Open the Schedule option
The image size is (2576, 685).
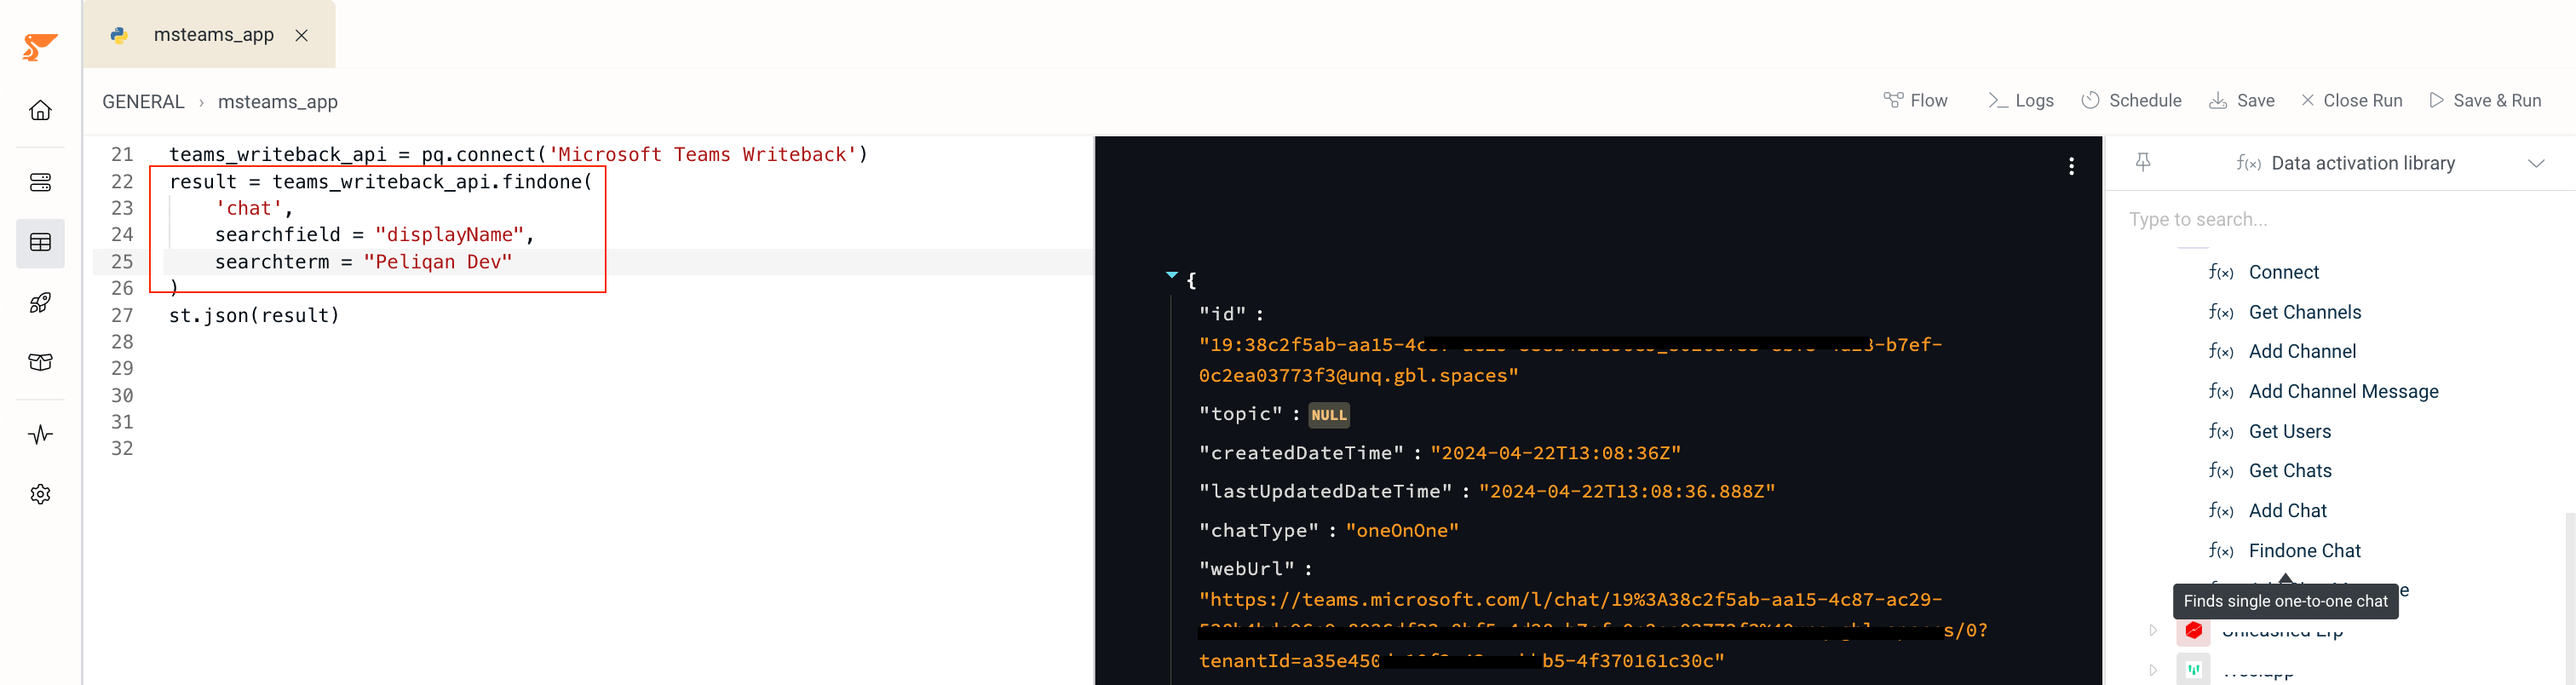pos(2131,101)
